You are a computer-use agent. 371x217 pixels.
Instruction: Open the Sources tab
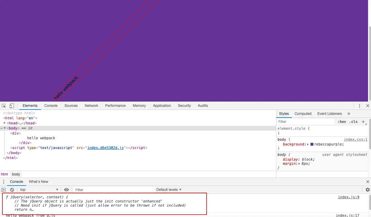(x=71, y=106)
